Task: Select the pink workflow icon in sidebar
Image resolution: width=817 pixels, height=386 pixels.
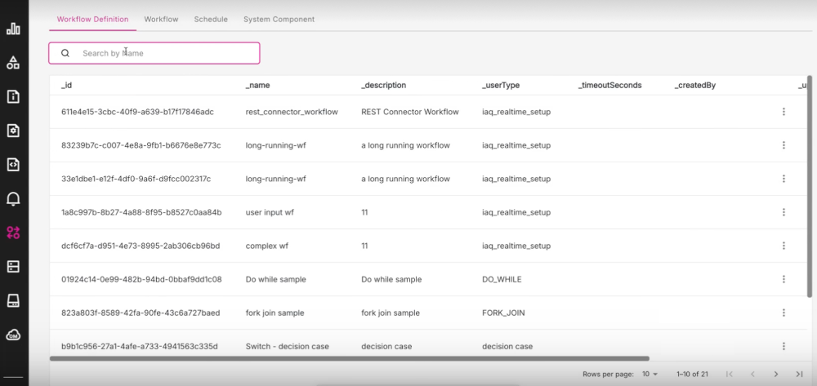Action: point(13,233)
